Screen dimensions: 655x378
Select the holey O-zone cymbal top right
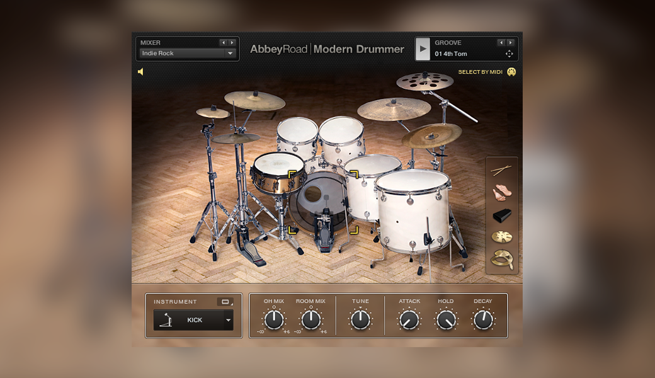point(424,81)
